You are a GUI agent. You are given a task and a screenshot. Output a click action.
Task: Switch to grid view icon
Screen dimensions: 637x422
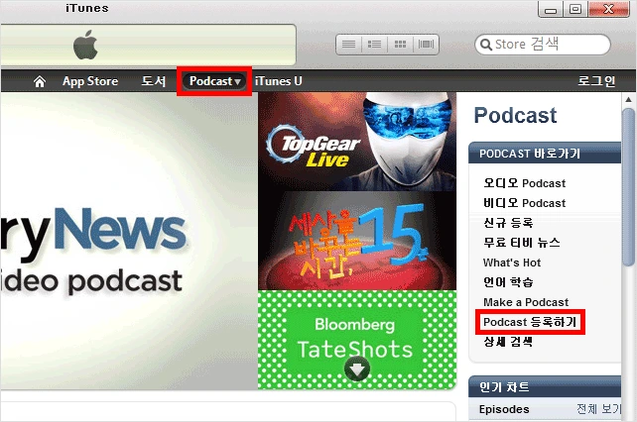click(400, 45)
